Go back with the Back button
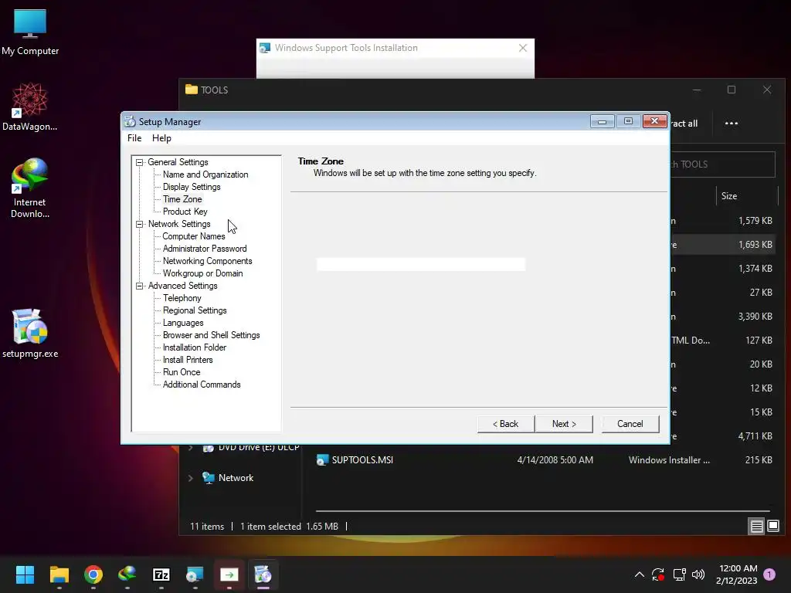The height and width of the screenshot is (593, 791). point(505,424)
